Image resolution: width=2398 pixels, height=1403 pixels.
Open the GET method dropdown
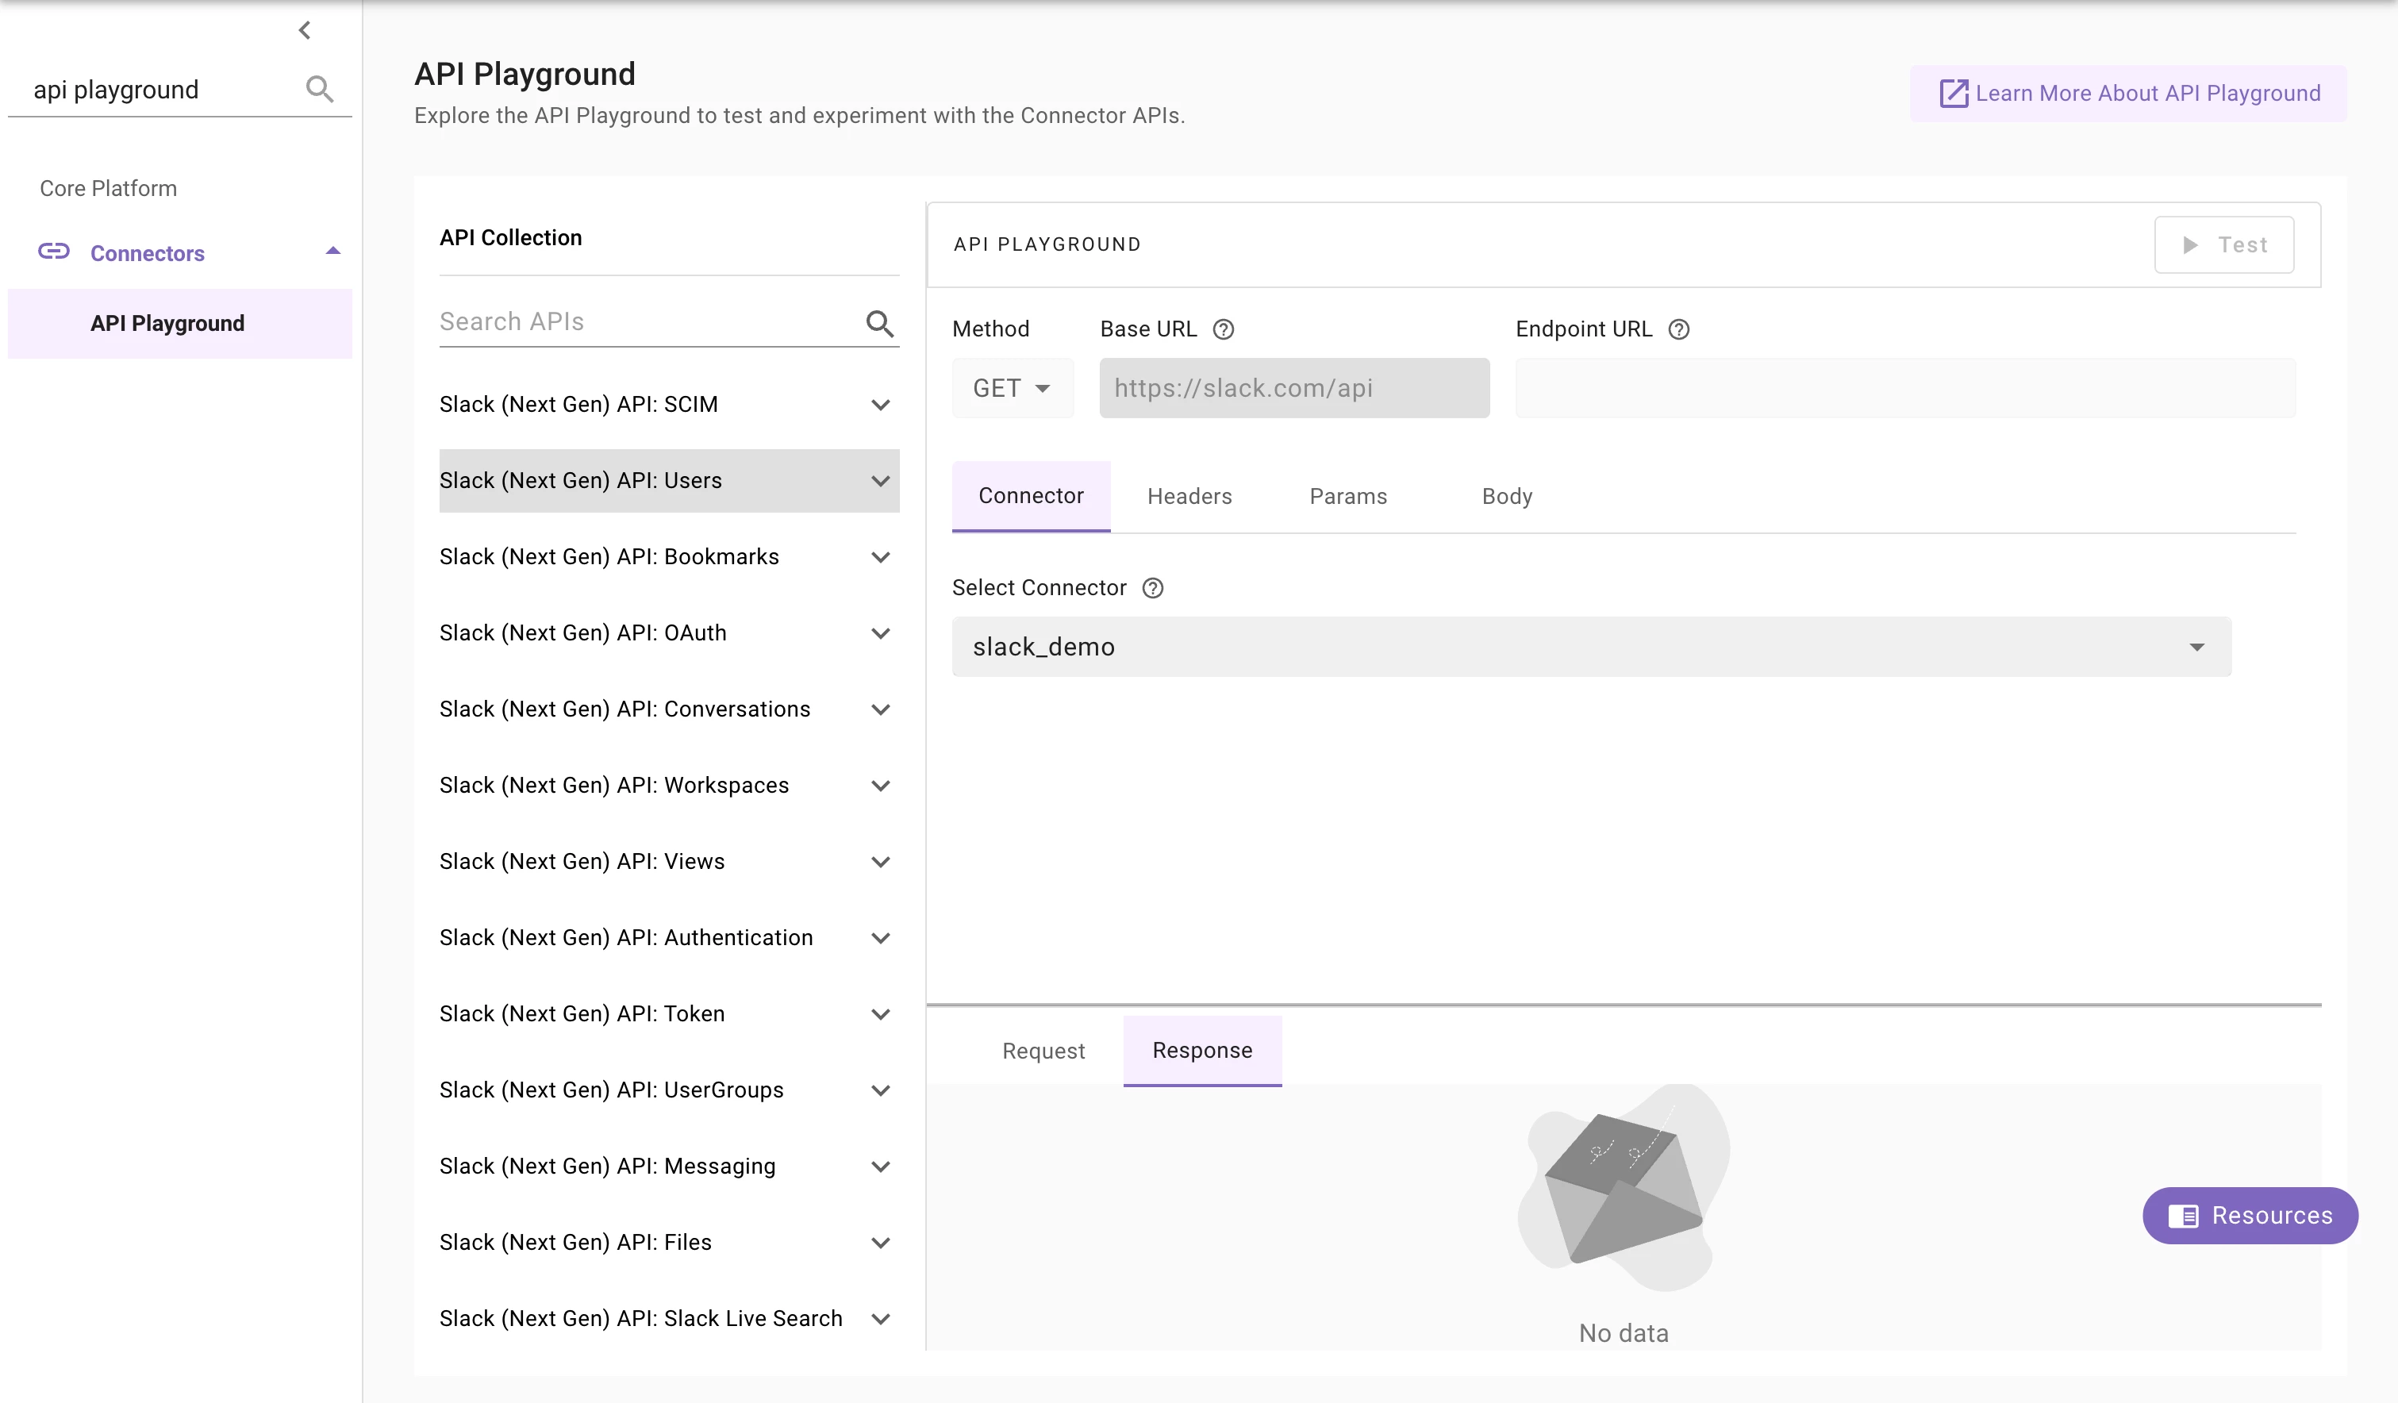tap(1012, 388)
